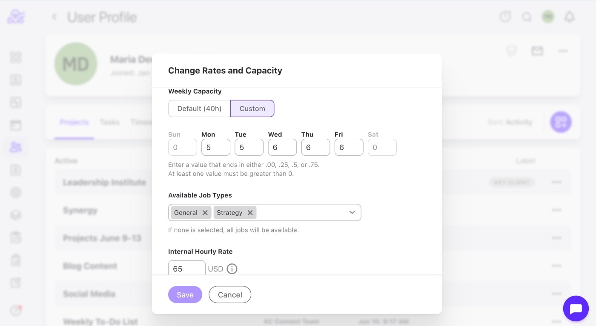Image resolution: width=596 pixels, height=326 pixels.
Task: Click the Internal Hourly Rate field
Action: [x=186, y=269]
